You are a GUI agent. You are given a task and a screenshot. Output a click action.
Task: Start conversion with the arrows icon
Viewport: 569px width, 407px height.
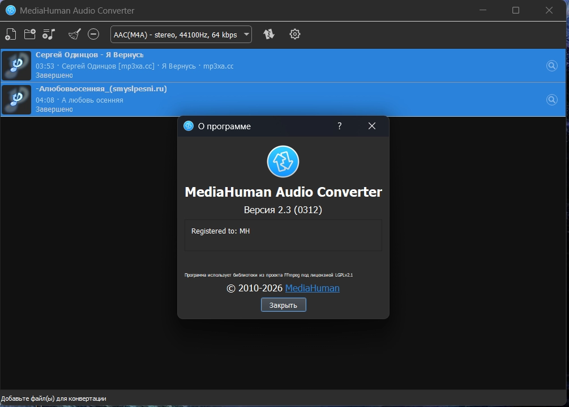coord(269,34)
